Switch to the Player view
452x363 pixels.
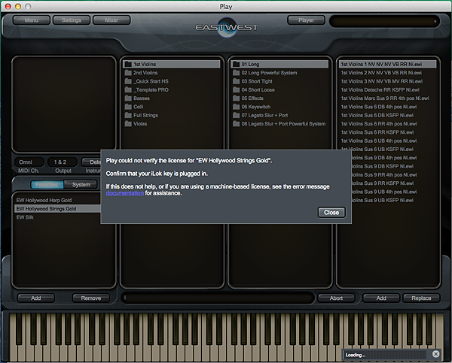click(x=306, y=20)
